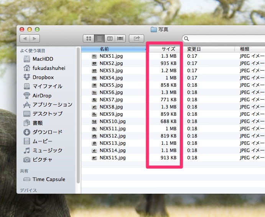Click the NEX51.jpg file thumbnail icon
The height and width of the screenshot is (217, 265).
point(94,56)
